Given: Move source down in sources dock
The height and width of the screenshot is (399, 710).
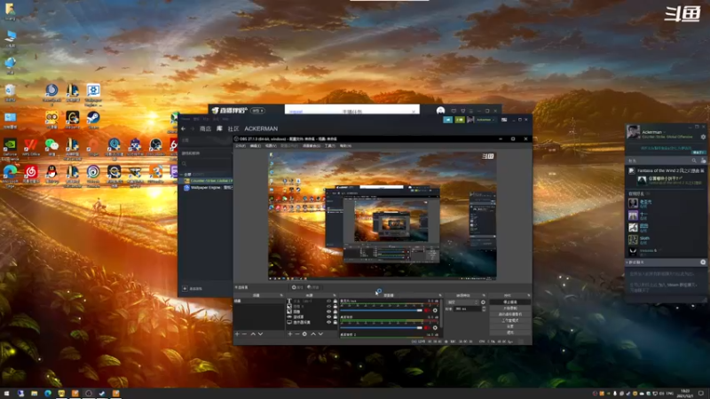Looking at the screenshot, I should click(x=320, y=334).
